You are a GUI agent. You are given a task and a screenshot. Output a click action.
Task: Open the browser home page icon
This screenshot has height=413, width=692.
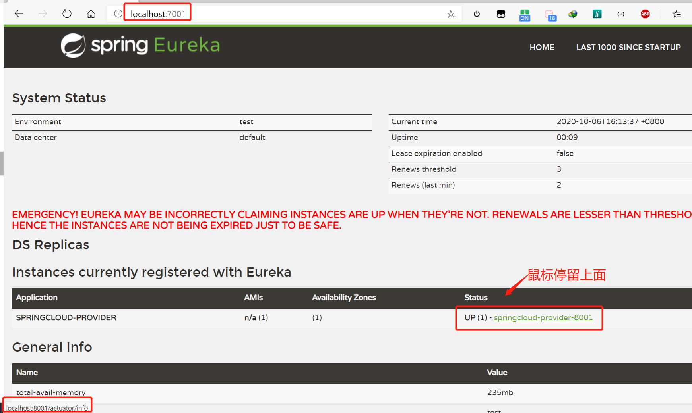pyautogui.click(x=91, y=14)
